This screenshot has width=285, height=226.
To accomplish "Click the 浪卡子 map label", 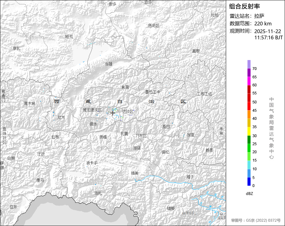I will click(92, 163).
